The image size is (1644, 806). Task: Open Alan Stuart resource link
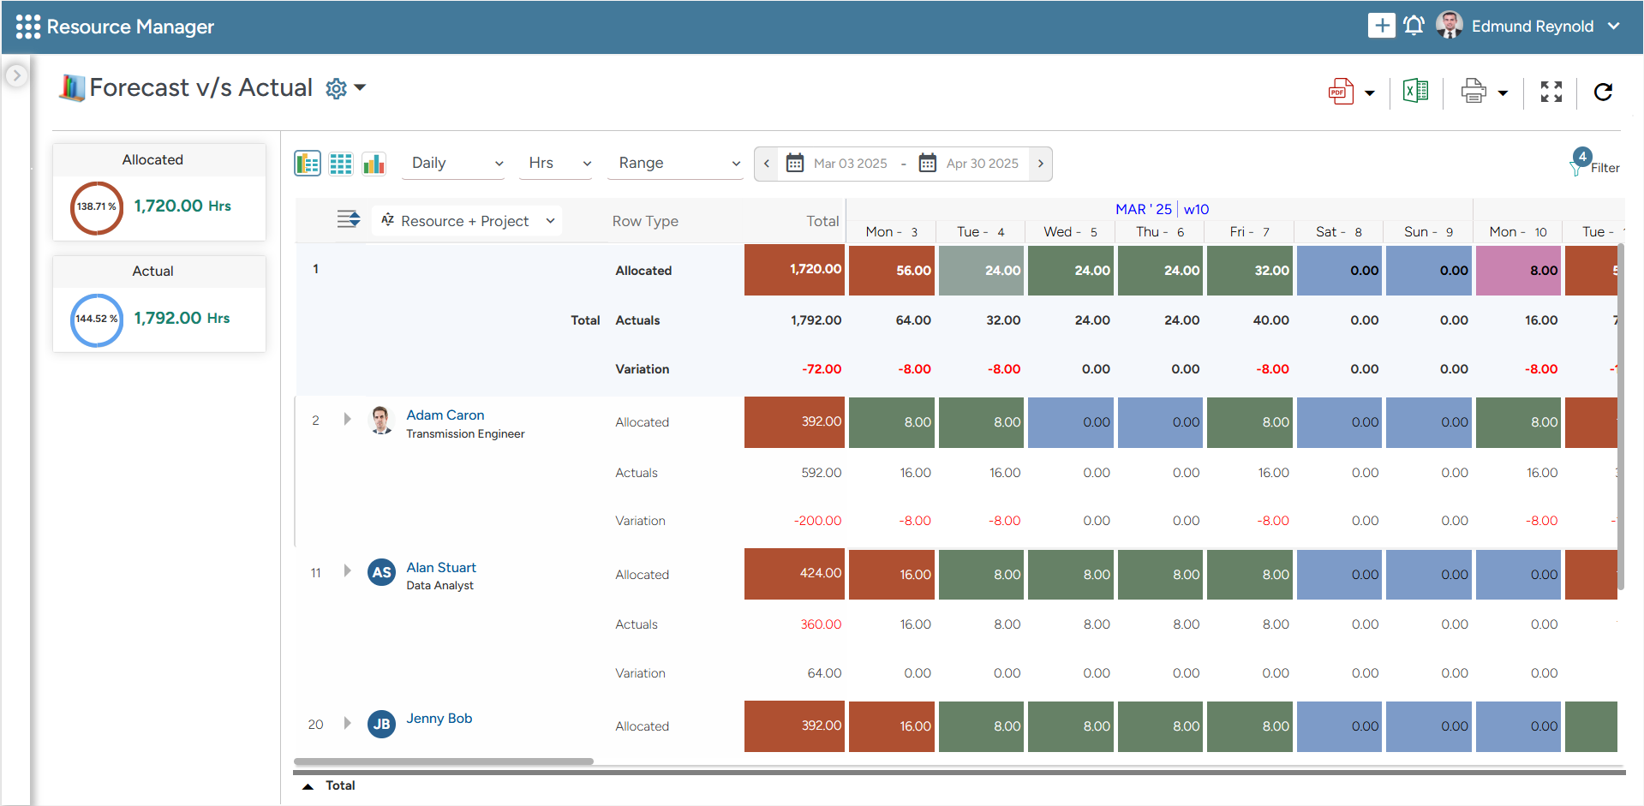(440, 567)
